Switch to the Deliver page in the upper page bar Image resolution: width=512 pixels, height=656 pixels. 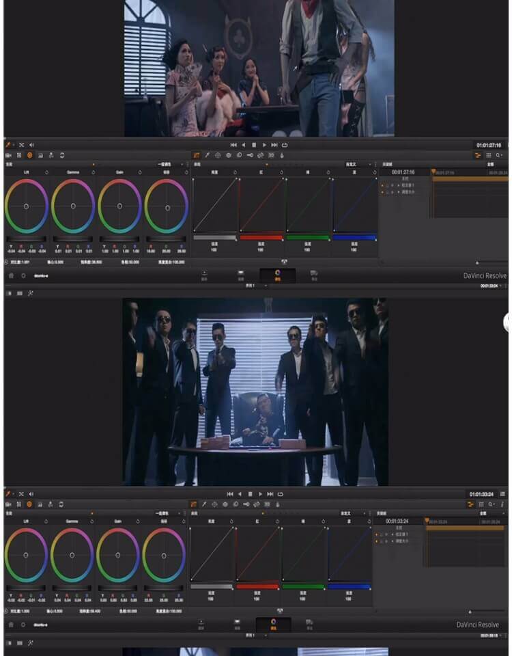[x=314, y=275]
